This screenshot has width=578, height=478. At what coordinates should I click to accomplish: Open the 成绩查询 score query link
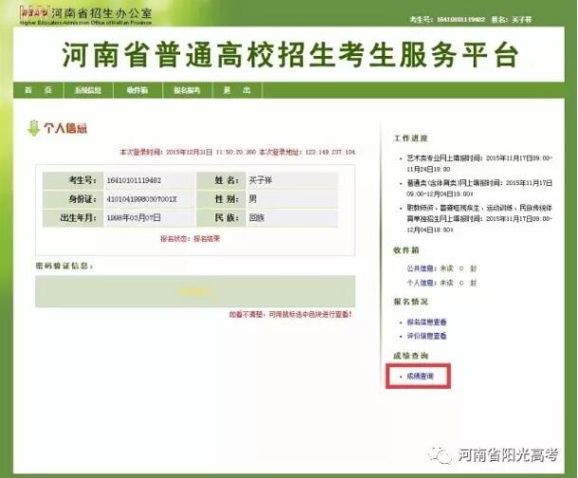click(x=420, y=376)
